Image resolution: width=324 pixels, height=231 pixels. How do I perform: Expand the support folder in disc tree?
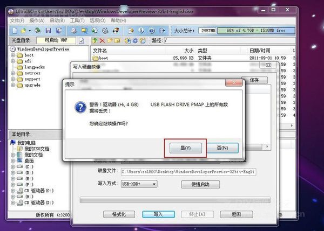[13, 79]
